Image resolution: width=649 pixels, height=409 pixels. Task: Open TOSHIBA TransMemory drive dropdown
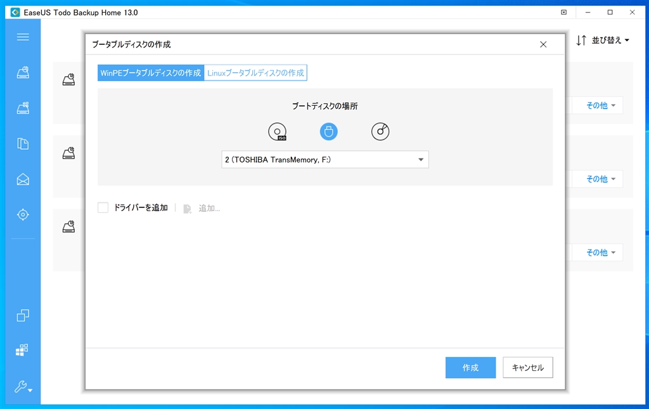click(325, 160)
